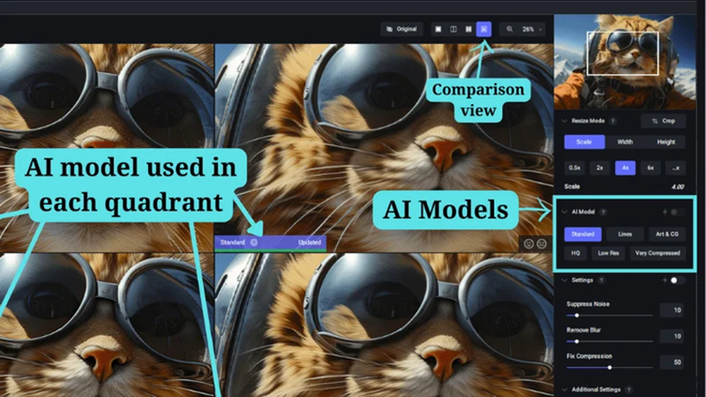Switch to side-by-side view layout icon
Image resolution: width=706 pixels, height=397 pixels.
(x=469, y=29)
